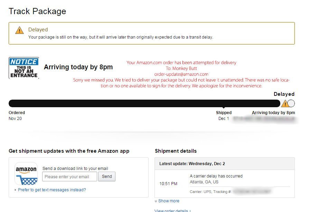Click the Send button

107,176
